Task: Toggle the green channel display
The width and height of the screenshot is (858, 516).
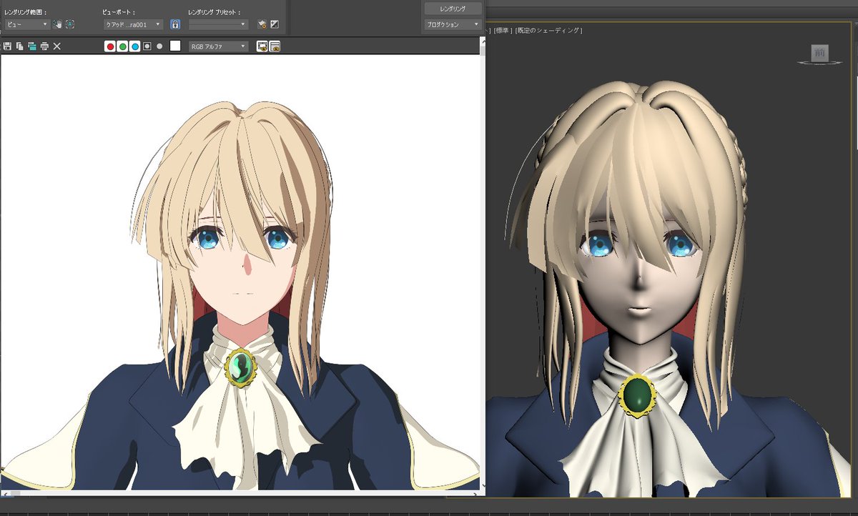Action: click(122, 46)
